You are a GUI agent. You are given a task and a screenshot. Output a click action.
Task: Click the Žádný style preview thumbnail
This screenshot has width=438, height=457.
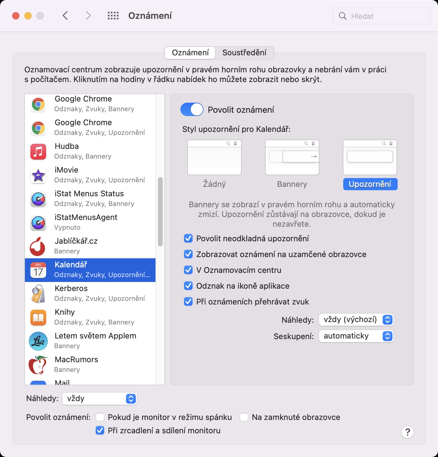214,157
